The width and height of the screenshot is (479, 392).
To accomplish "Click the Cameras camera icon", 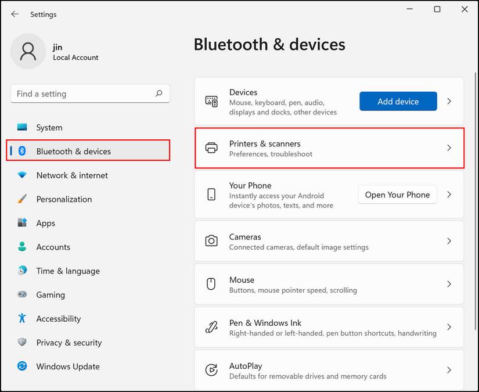I will (211, 241).
